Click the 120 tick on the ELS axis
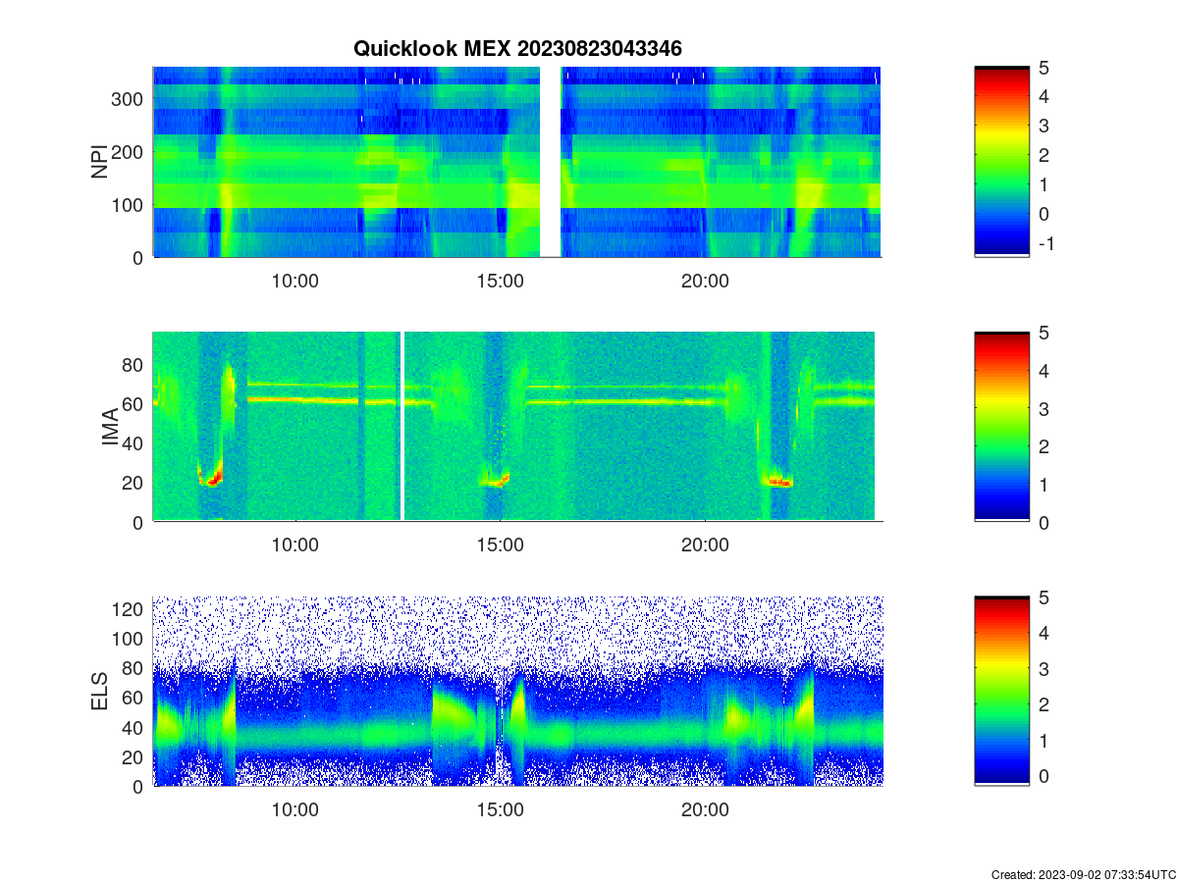Viewport: 1178px width, 883px height. [130, 608]
